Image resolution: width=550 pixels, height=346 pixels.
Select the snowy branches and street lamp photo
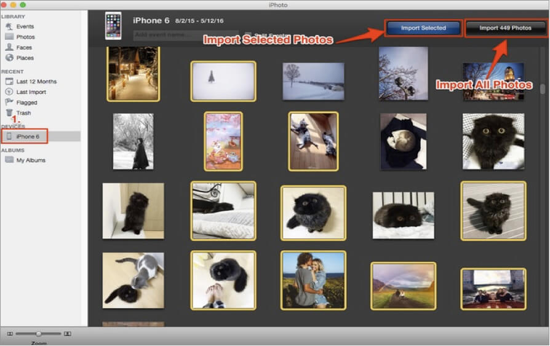(x=403, y=73)
